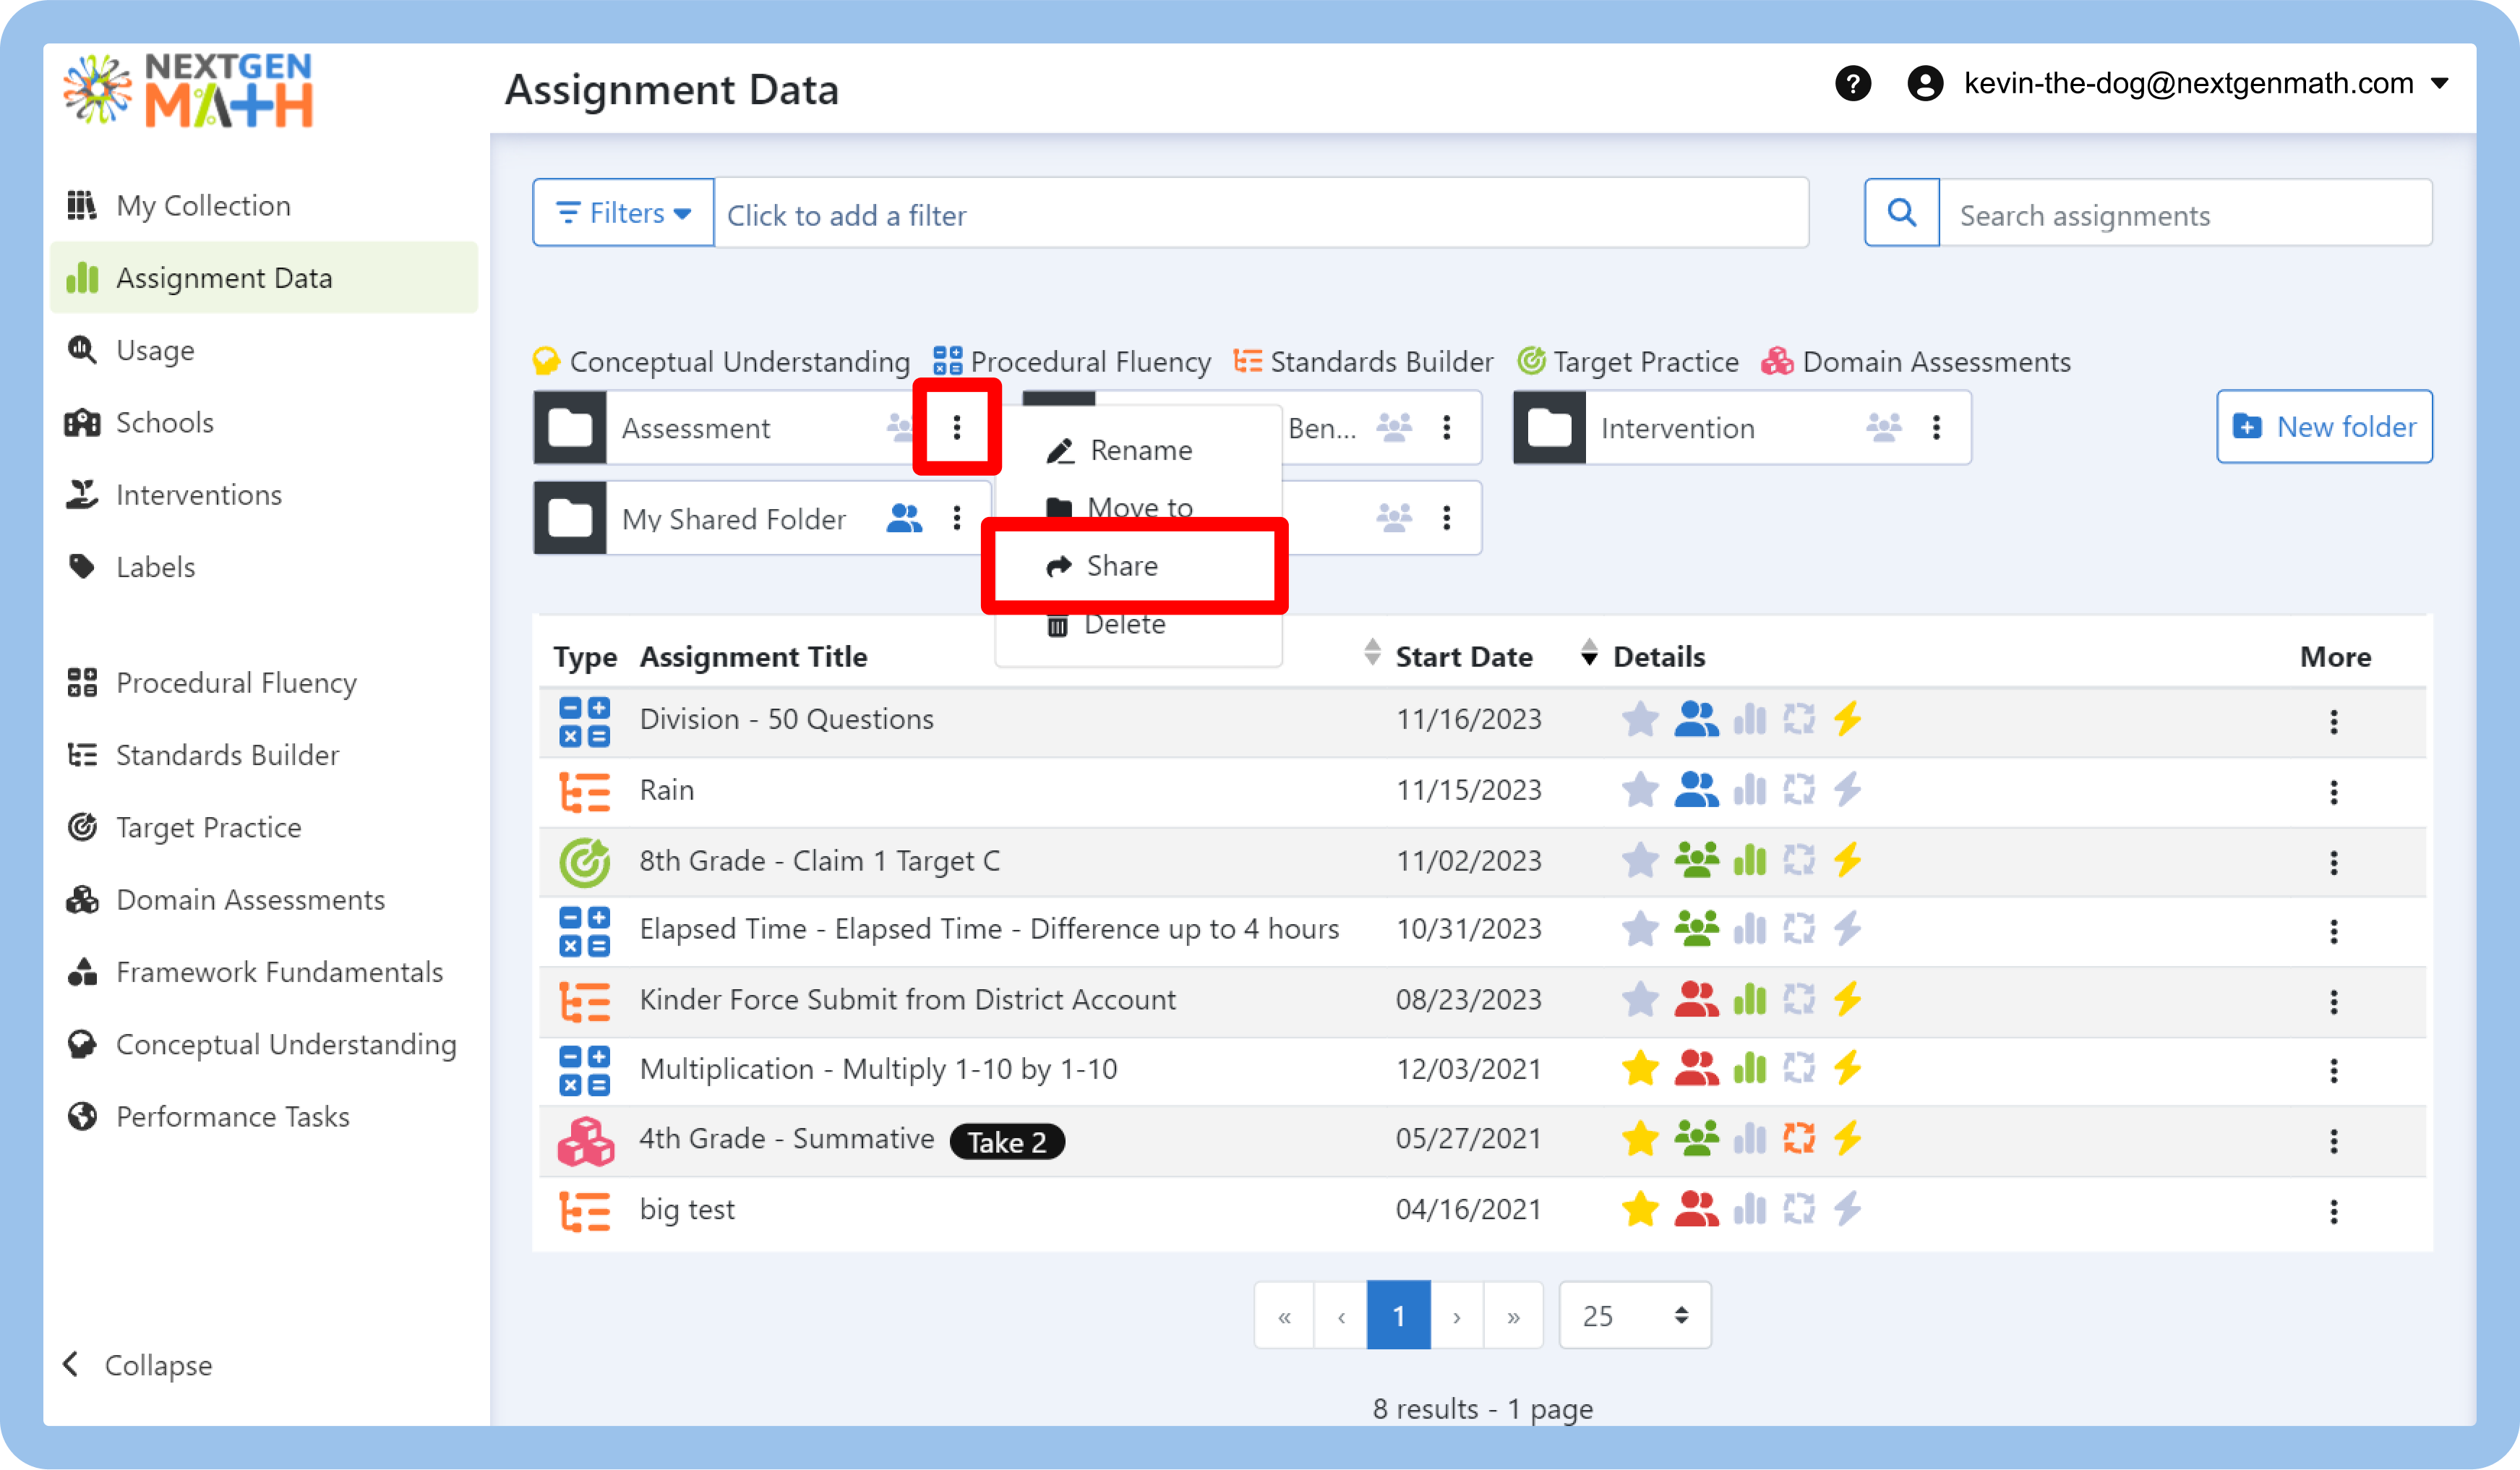Click My Shared Folder sharing people icon
This screenshot has width=2520, height=1470.
click(x=904, y=518)
